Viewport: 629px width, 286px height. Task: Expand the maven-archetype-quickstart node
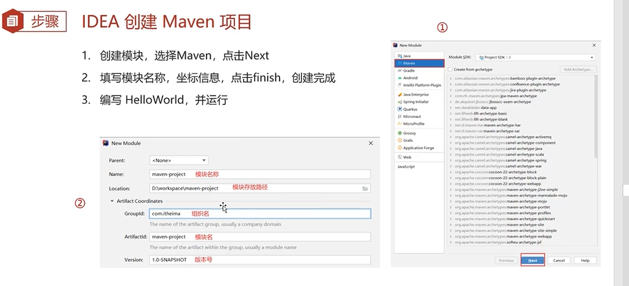pos(451,219)
